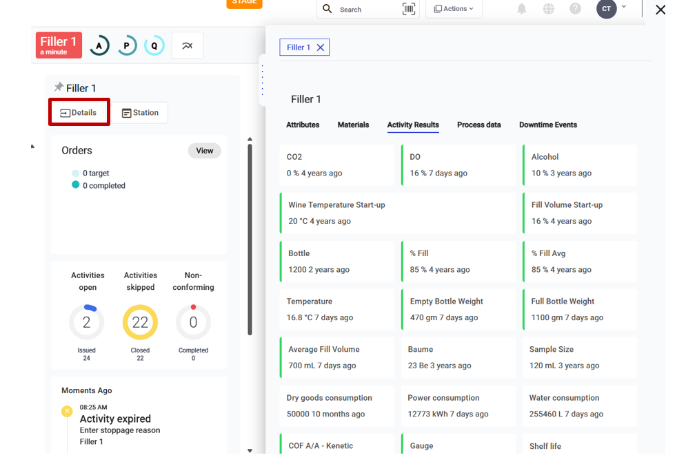Click the trend chart icon button

pyautogui.click(x=188, y=45)
